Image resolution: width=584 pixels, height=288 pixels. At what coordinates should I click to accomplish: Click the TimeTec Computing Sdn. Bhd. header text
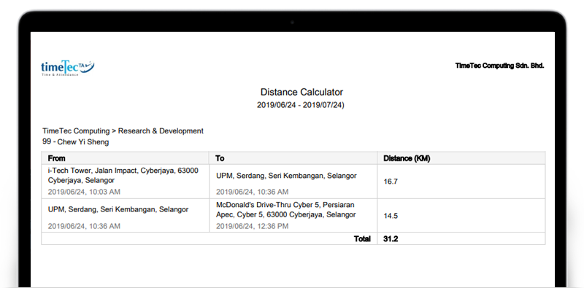(499, 66)
